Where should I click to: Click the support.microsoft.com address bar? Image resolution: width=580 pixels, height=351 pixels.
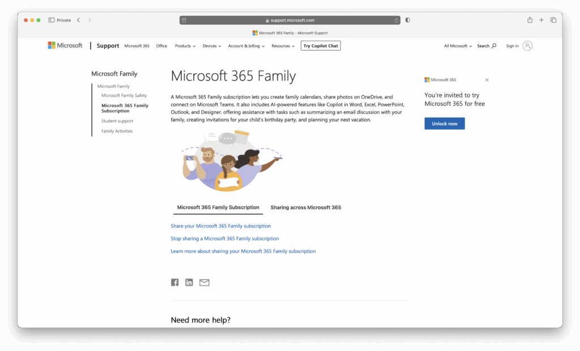(289, 20)
